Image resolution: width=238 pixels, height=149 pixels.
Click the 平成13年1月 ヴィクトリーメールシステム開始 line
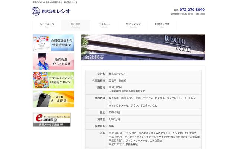click(x=135, y=140)
